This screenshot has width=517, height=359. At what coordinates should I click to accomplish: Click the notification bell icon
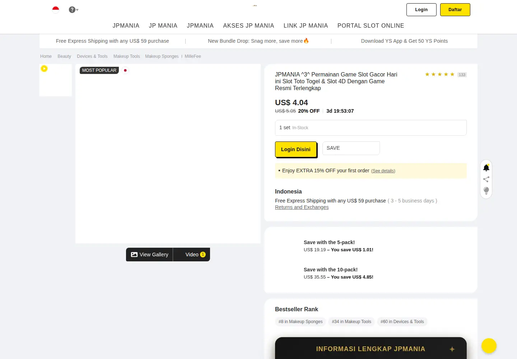pyautogui.click(x=486, y=168)
